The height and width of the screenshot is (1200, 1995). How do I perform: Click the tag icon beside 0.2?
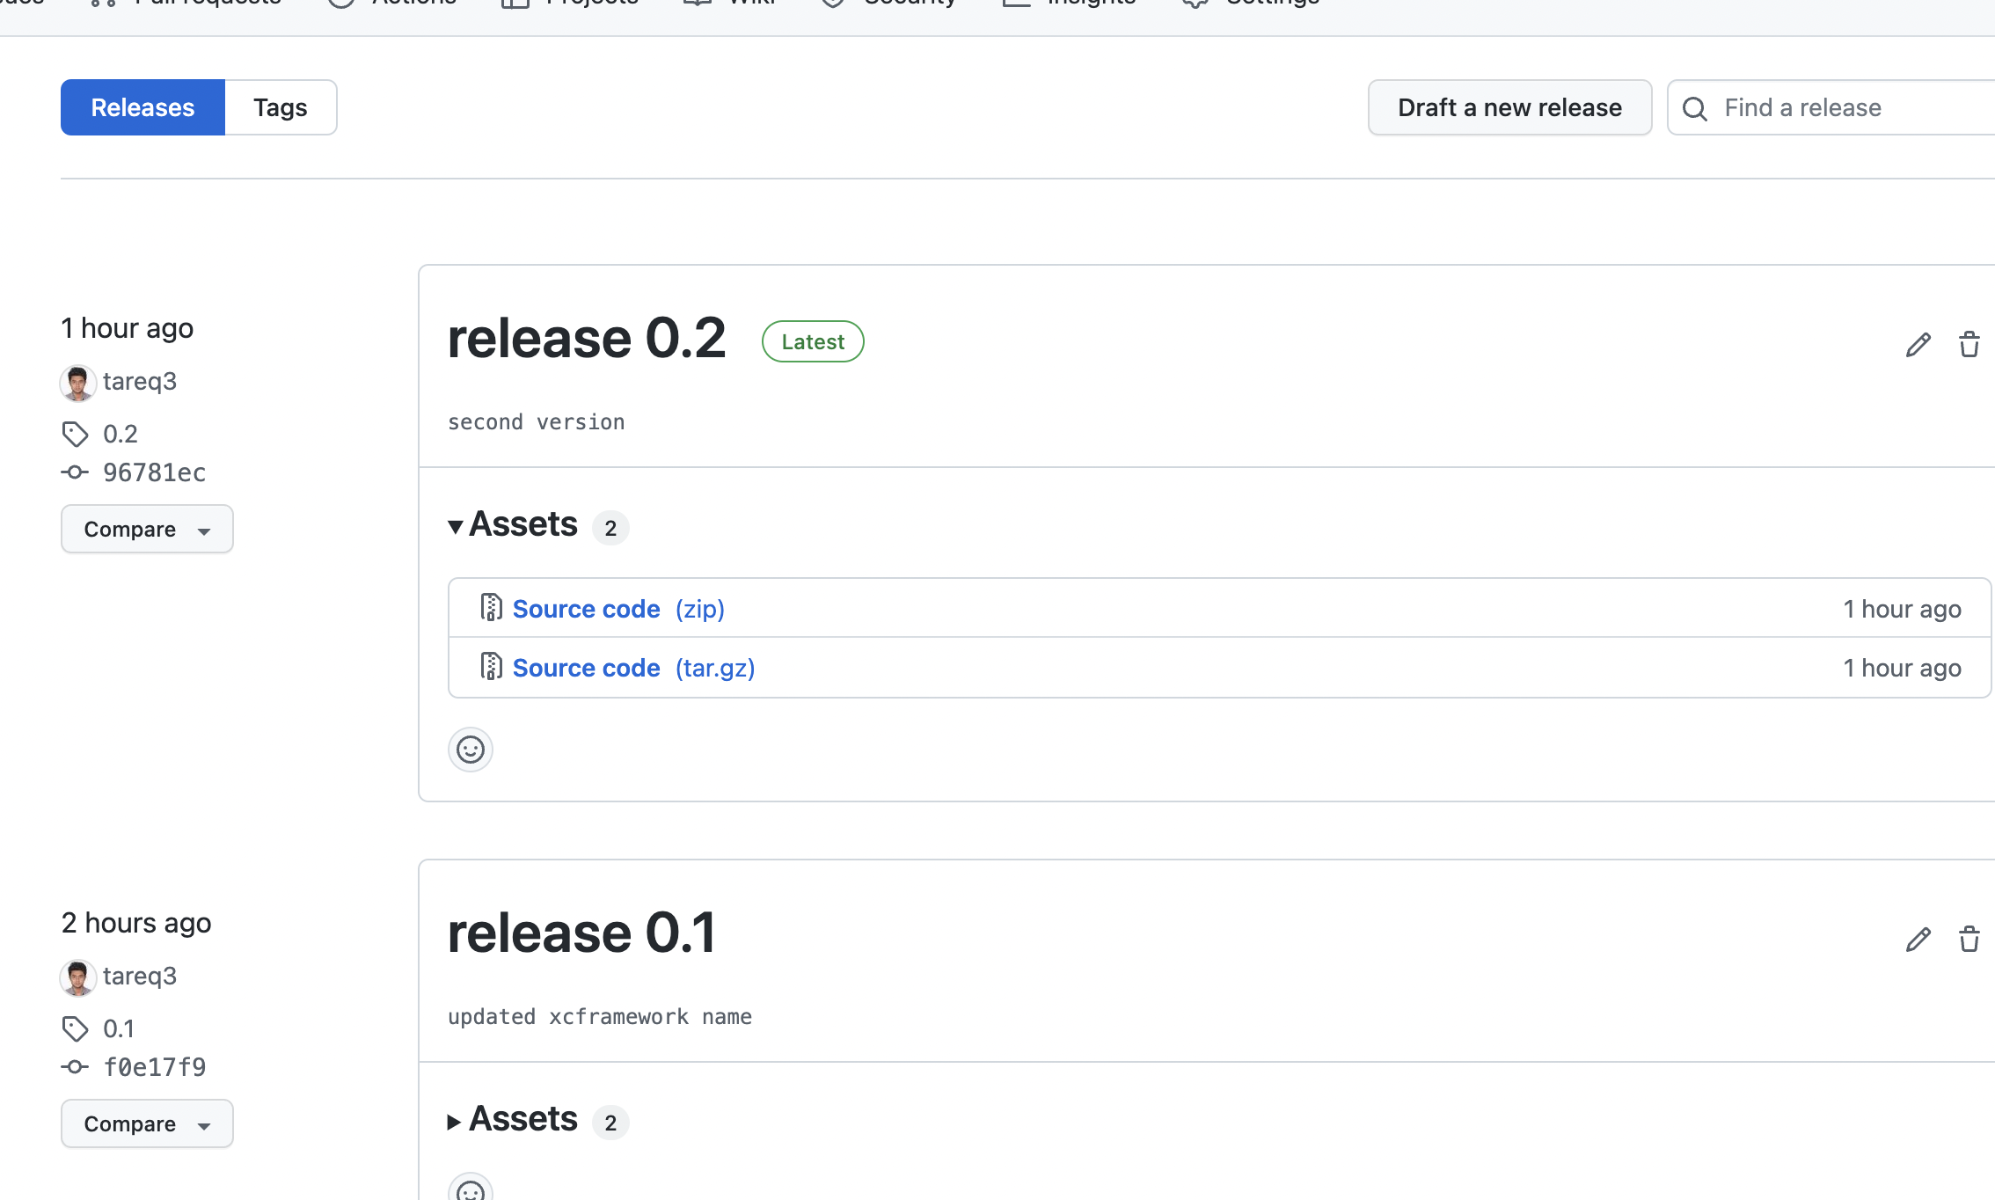75,434
